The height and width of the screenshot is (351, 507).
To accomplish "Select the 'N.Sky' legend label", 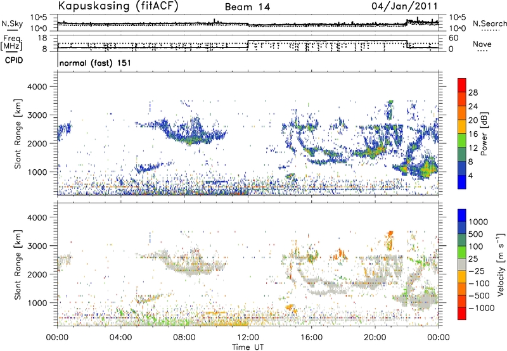I will pyautogui.click(x=12, y=23).
